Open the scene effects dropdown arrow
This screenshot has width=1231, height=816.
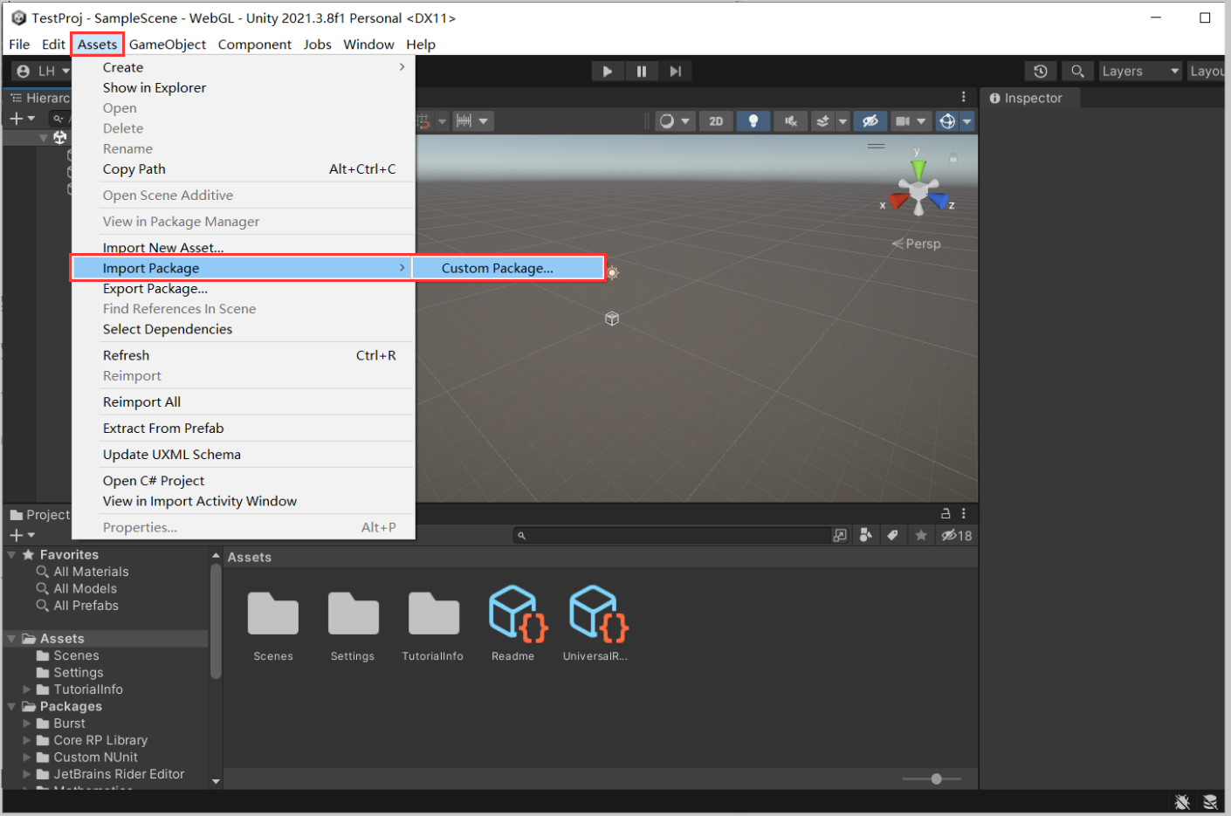pos(842,121)
